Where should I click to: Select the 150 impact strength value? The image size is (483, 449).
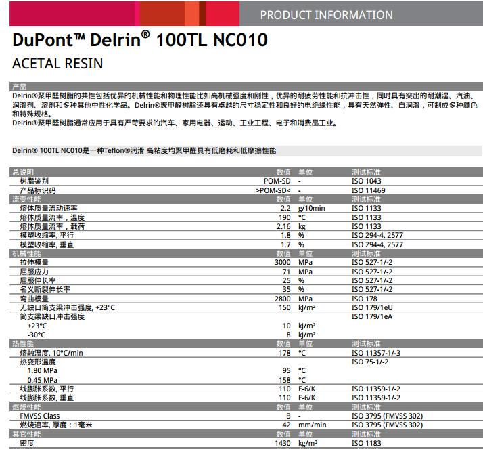point(285,307)
